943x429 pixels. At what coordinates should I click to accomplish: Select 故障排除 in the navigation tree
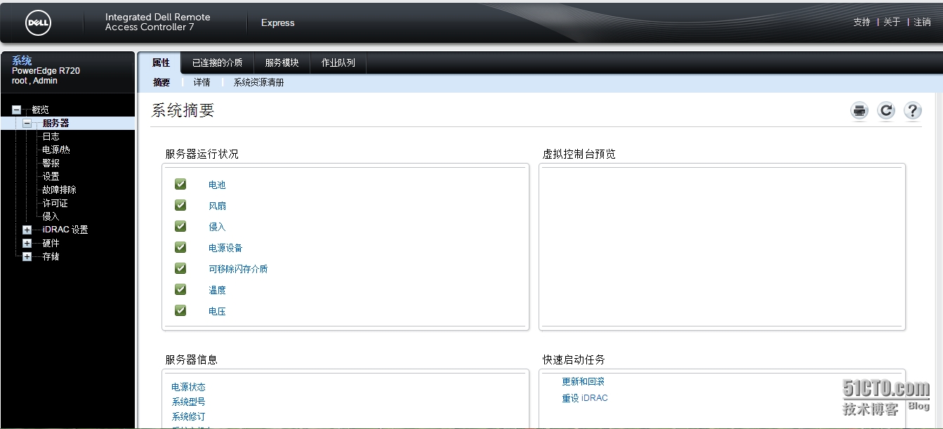tap(59, 190)
